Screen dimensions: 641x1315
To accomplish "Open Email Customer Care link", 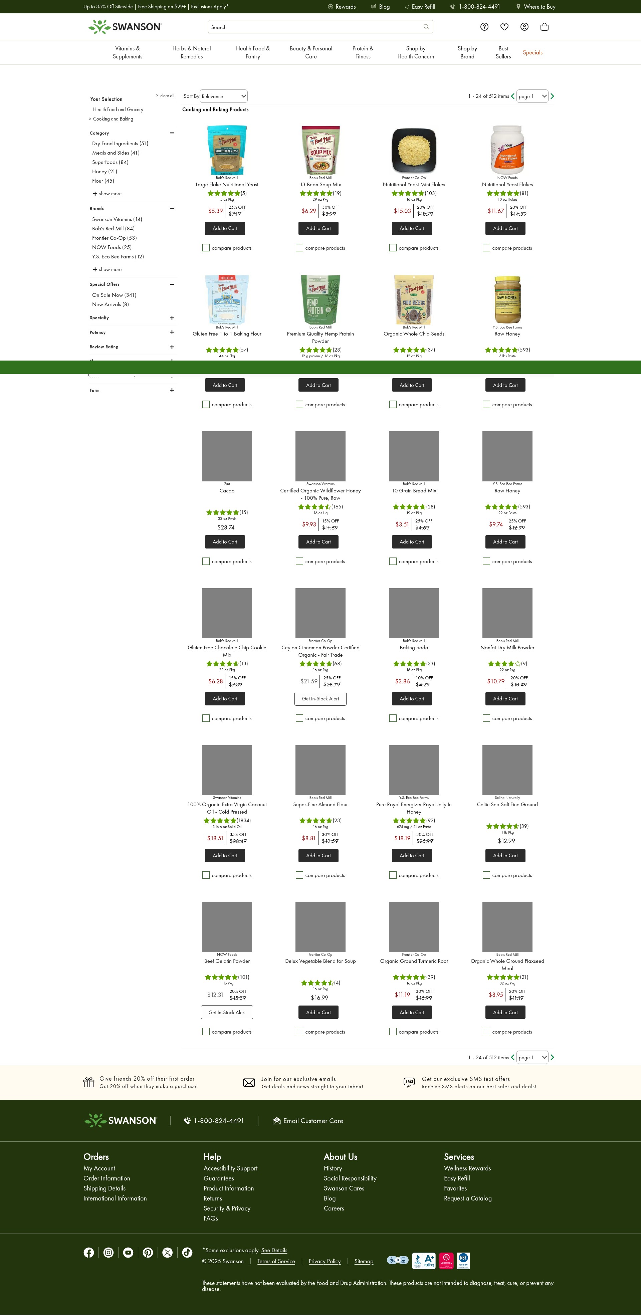I will click(308, 1120).
